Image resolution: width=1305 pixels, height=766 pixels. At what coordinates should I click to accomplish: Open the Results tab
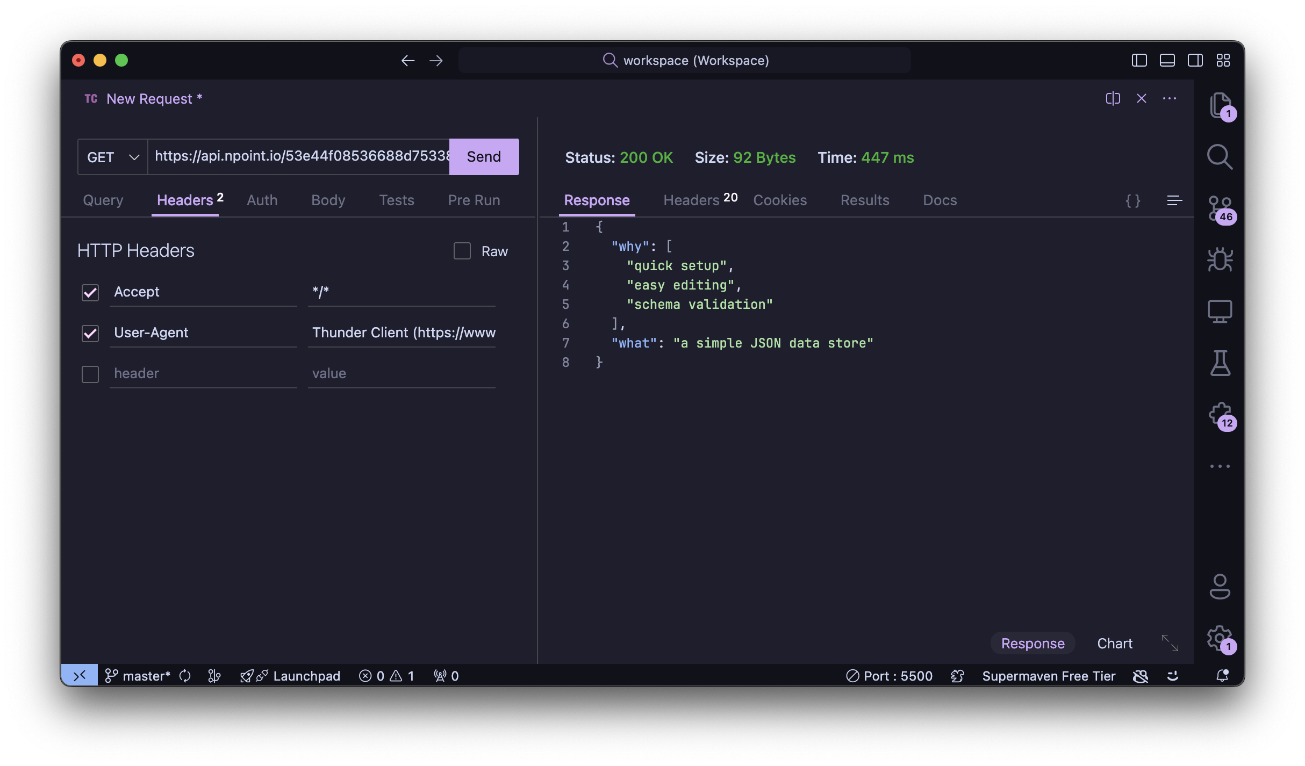[864, 200]
